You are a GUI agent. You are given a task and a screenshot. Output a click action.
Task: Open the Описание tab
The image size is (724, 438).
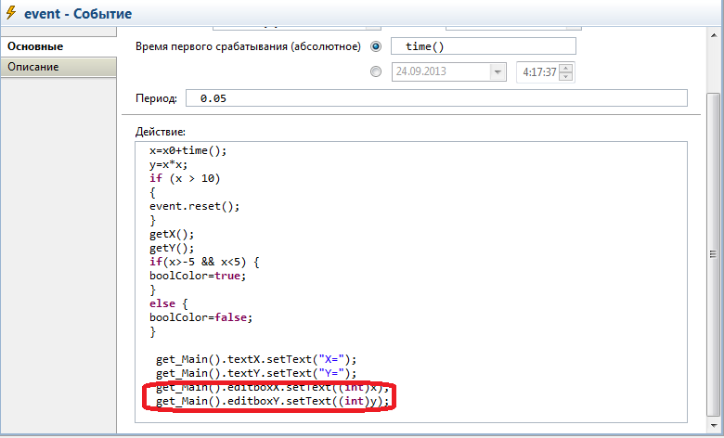tap(58, 67)
